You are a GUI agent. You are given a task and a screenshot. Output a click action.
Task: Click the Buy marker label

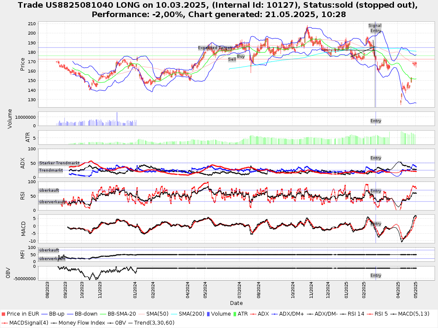(241, 56)
